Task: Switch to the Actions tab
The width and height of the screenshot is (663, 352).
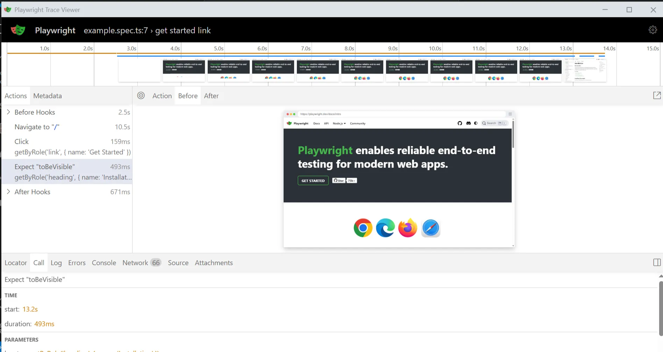Action: tap(16, 96)
